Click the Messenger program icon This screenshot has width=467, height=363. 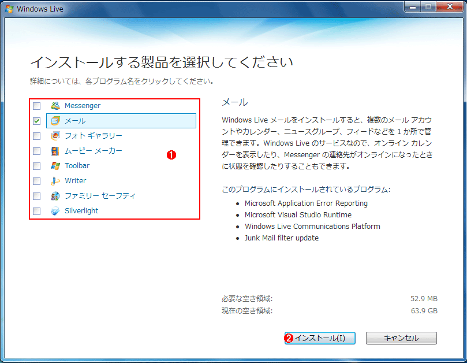click(55, 106)
